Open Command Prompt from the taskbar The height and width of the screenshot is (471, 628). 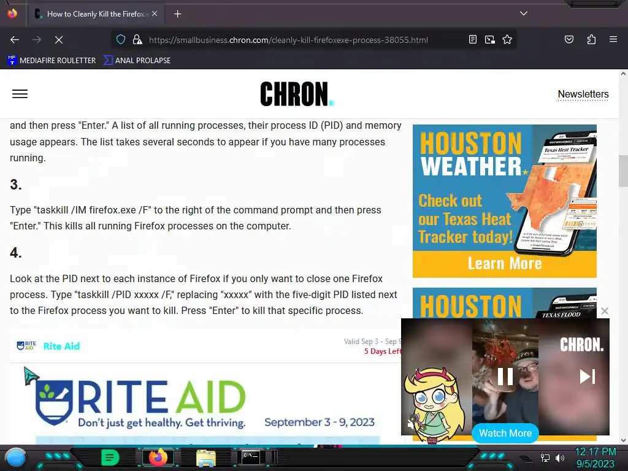(x=251, y=458)
